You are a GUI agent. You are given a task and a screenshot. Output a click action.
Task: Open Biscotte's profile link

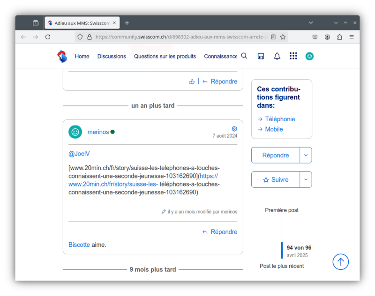click(79, 244)
